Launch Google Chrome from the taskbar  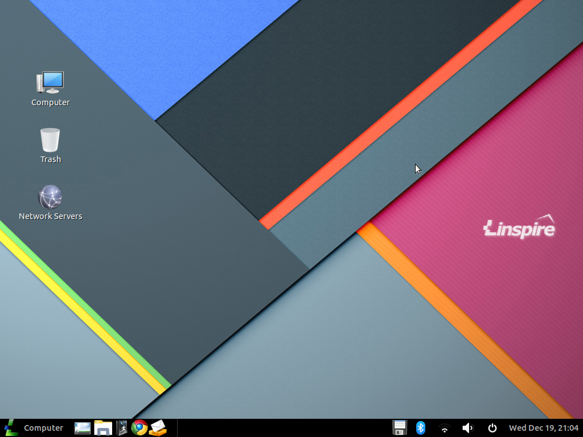[139, 427]
